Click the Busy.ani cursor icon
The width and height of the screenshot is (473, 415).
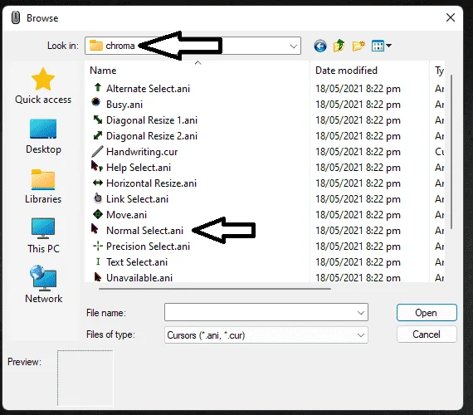coord(96,102)
